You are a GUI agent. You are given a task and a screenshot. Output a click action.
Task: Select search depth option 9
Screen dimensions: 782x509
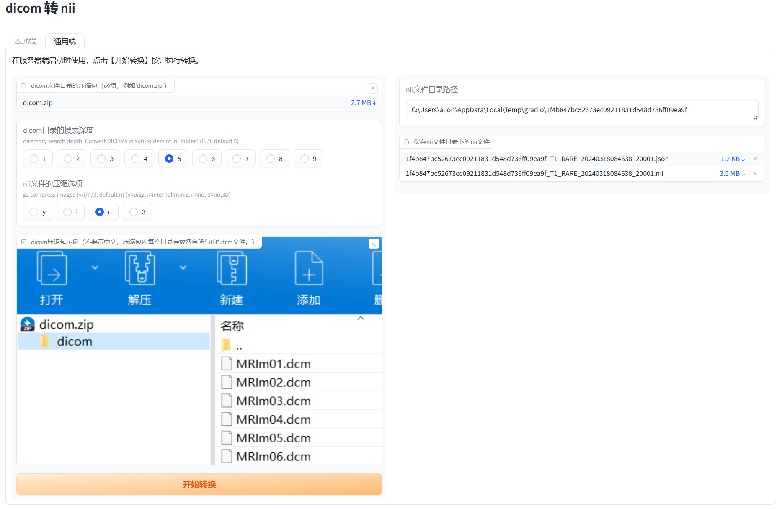(308, 159)
